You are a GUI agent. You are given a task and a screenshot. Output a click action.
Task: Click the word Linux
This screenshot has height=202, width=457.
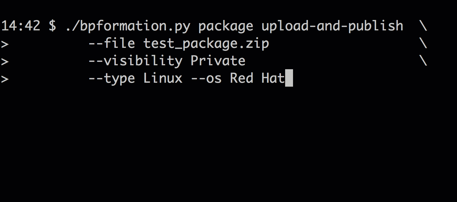[x=163, y=78]
